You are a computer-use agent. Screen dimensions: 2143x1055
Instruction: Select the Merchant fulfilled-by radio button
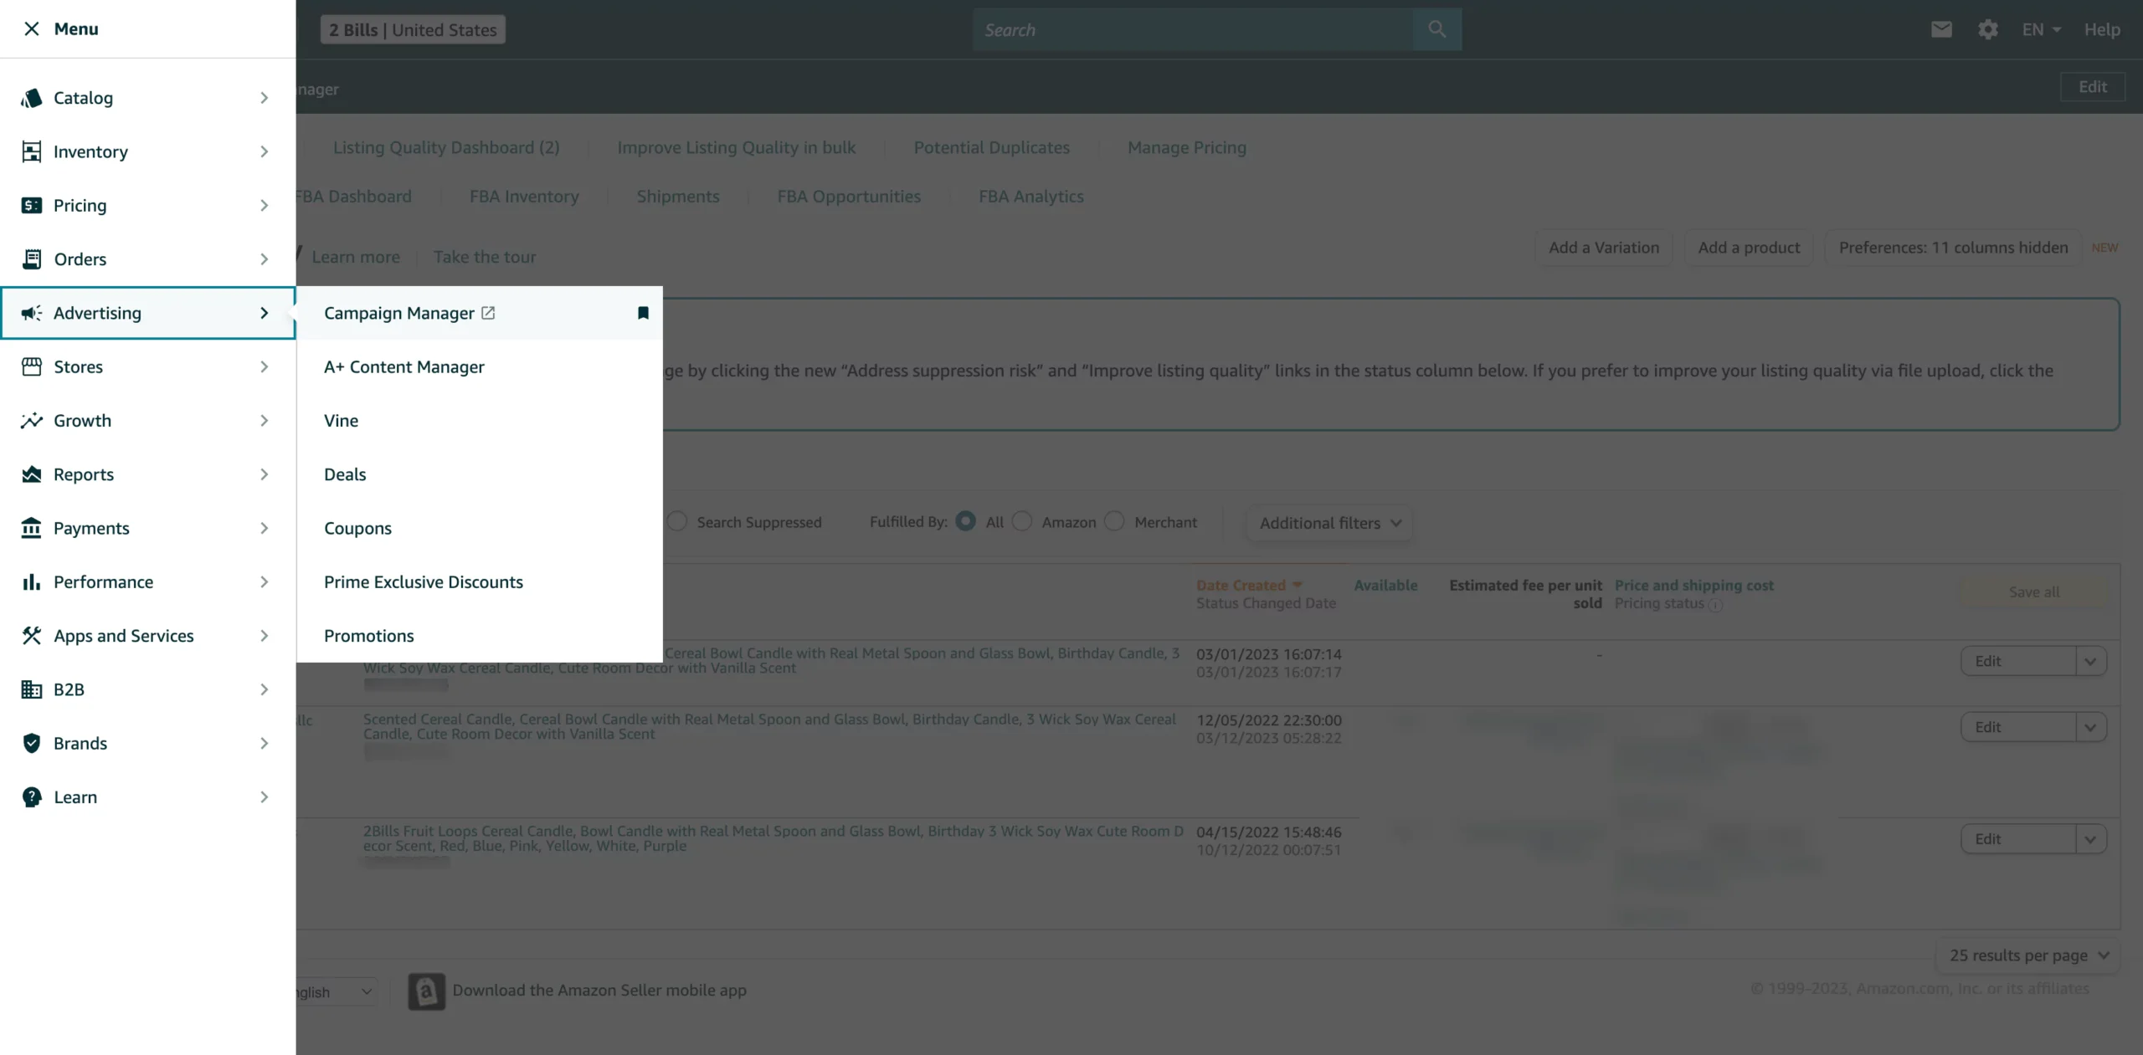[1114, 521]
